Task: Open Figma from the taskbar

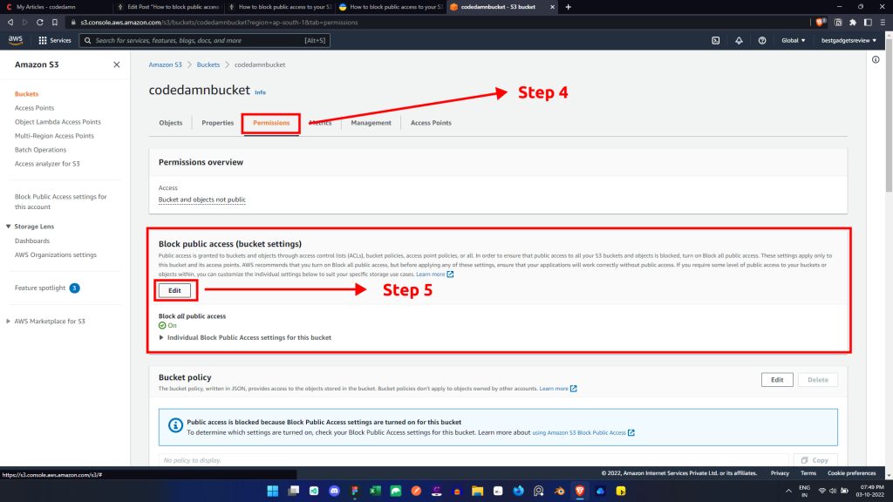Action: [355, 491]
